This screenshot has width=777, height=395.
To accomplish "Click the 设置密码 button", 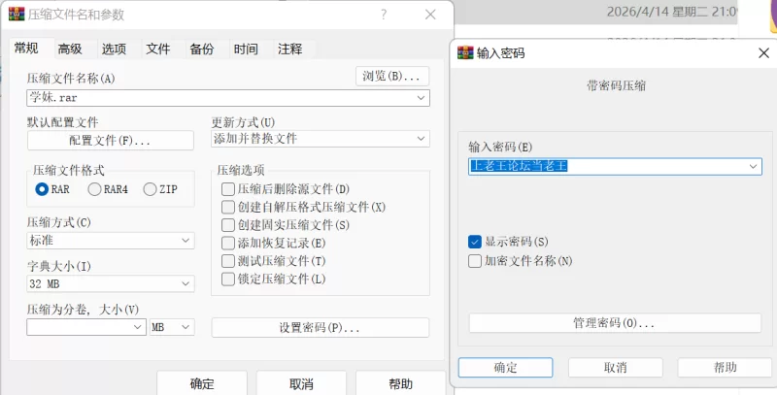I will click(x=320, y=328).
